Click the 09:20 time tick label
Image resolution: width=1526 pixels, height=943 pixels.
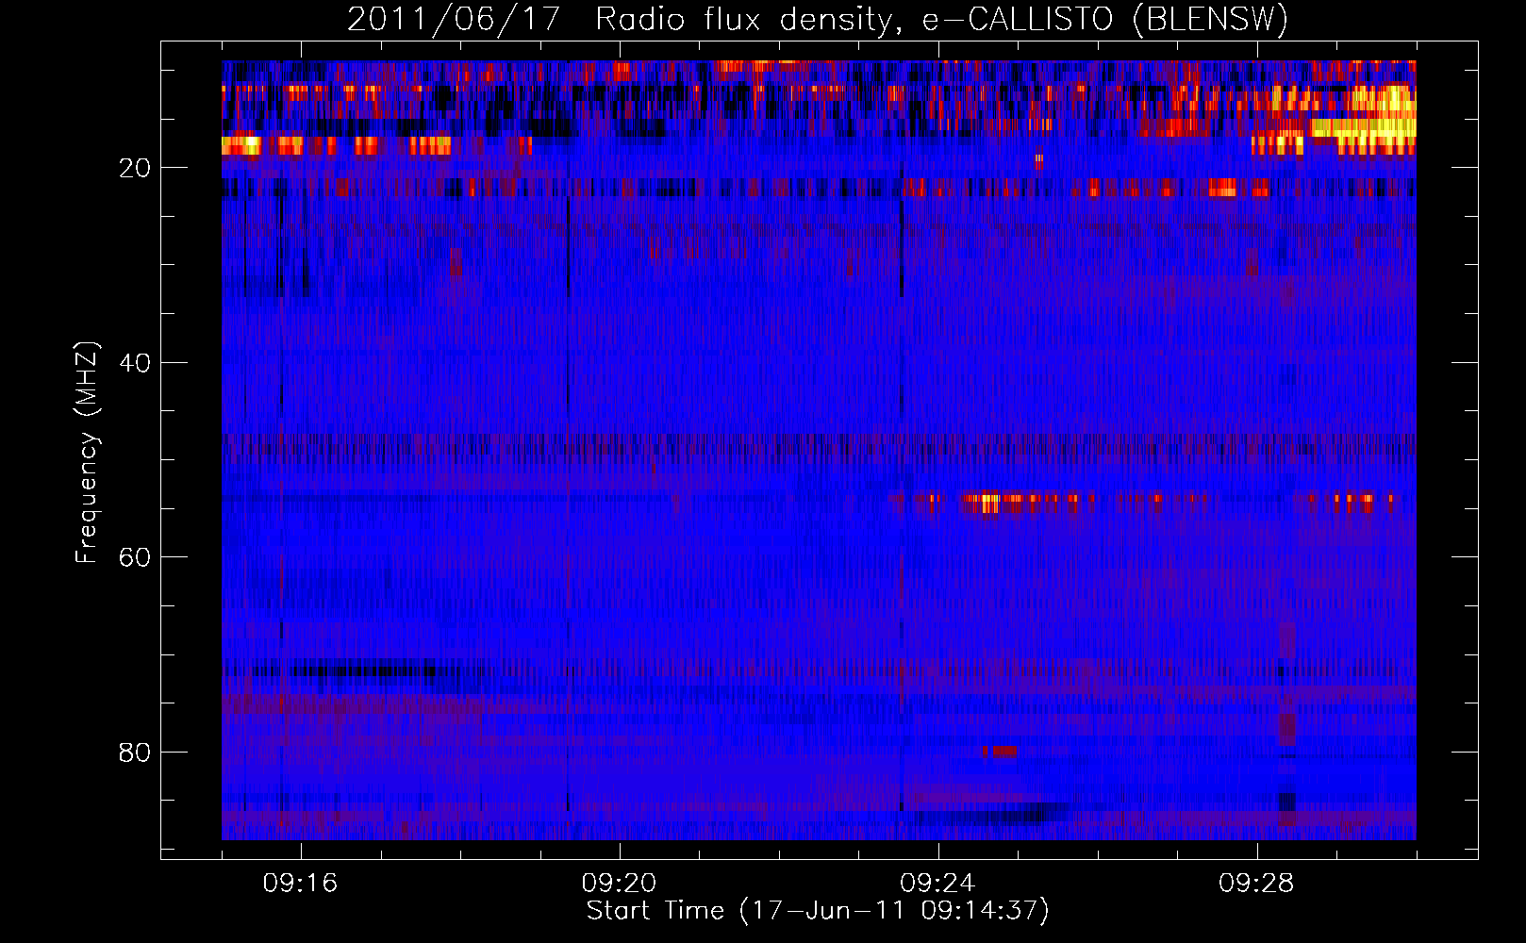pos(619,884)
